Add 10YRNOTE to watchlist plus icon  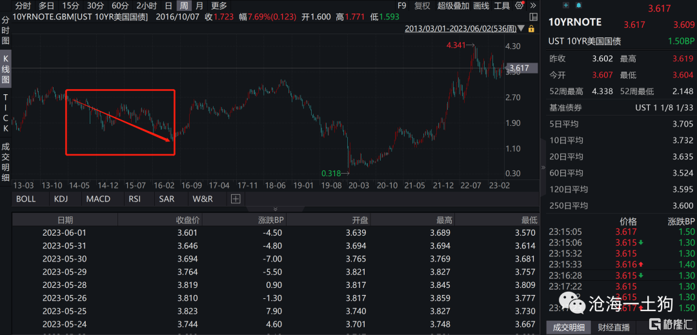(566, 5)
